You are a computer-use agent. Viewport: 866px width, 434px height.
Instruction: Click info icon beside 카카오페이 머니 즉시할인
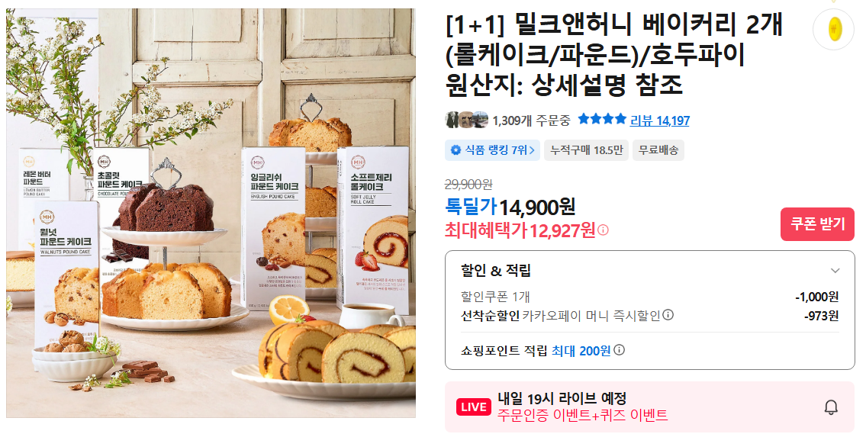[668, 315]
